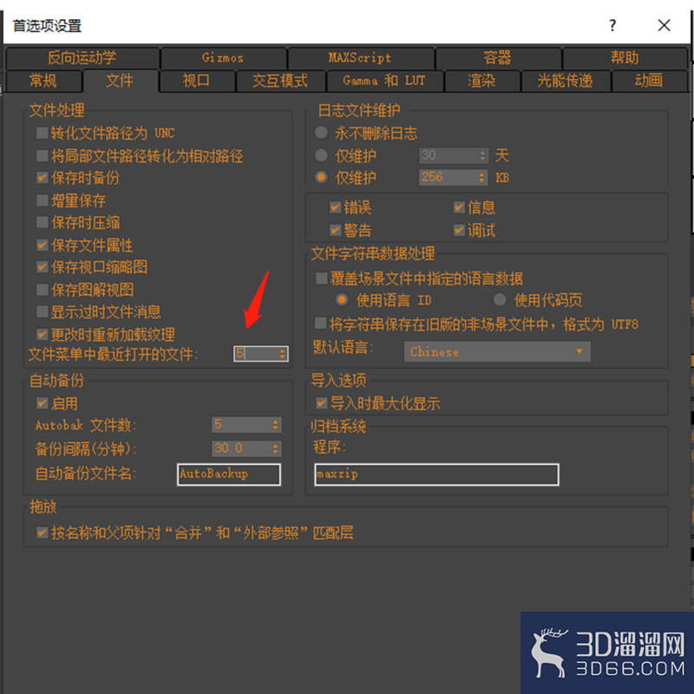Switch to the 动画 tab
694x694 pixels.
tap(649, 81)
